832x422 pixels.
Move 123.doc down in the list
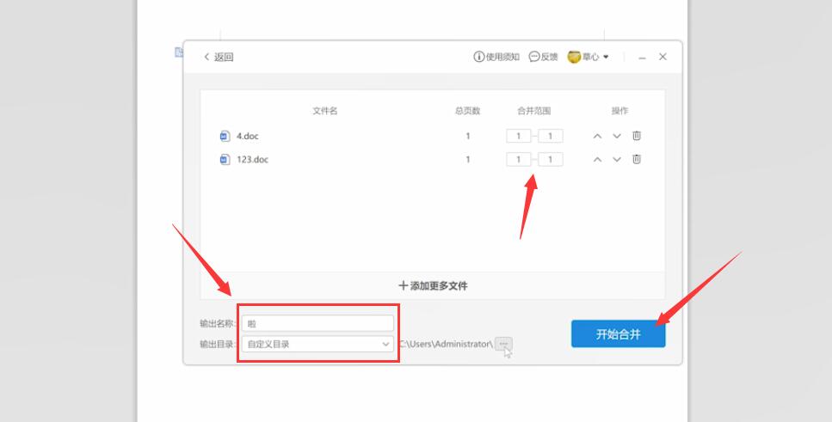[617, 160]
